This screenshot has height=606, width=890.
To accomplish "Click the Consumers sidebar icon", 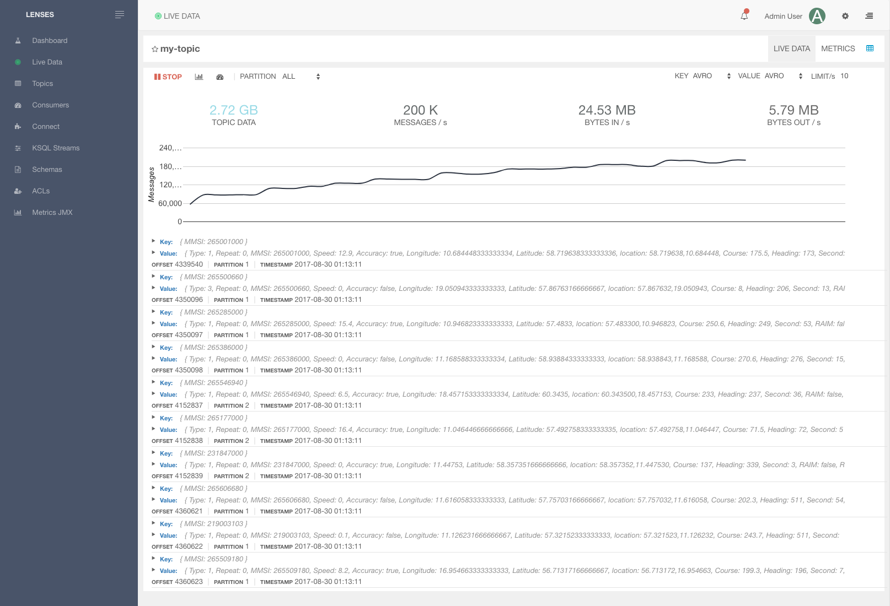I will [x=18, y=105].
